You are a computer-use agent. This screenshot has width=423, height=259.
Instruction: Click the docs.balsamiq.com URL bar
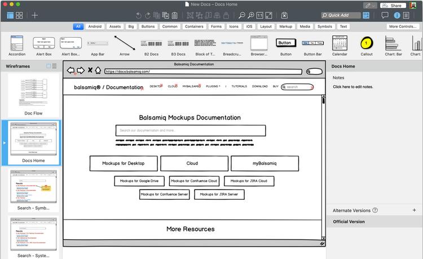pyautogui.click(x=203, y=72)
